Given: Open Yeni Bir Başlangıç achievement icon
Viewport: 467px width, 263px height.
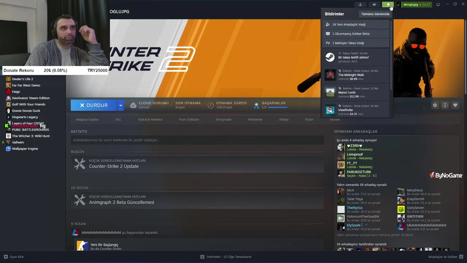Looking at the screenshot, I should tap(82, 245).
